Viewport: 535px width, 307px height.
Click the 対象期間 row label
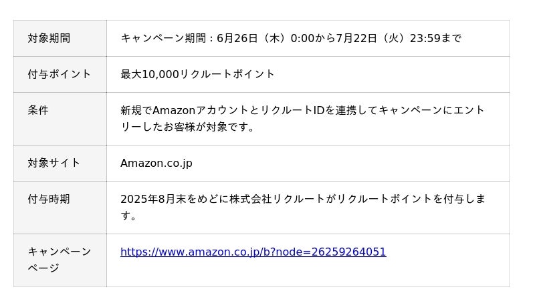pos(49,39)
